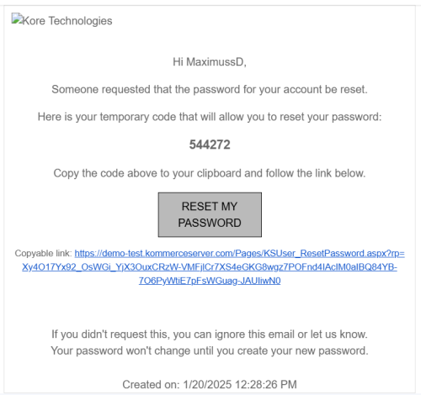Screen dimensions: 421x395
Task: Click the date 1/20/2025 in the footer
Action: click(x=207, y=385)
